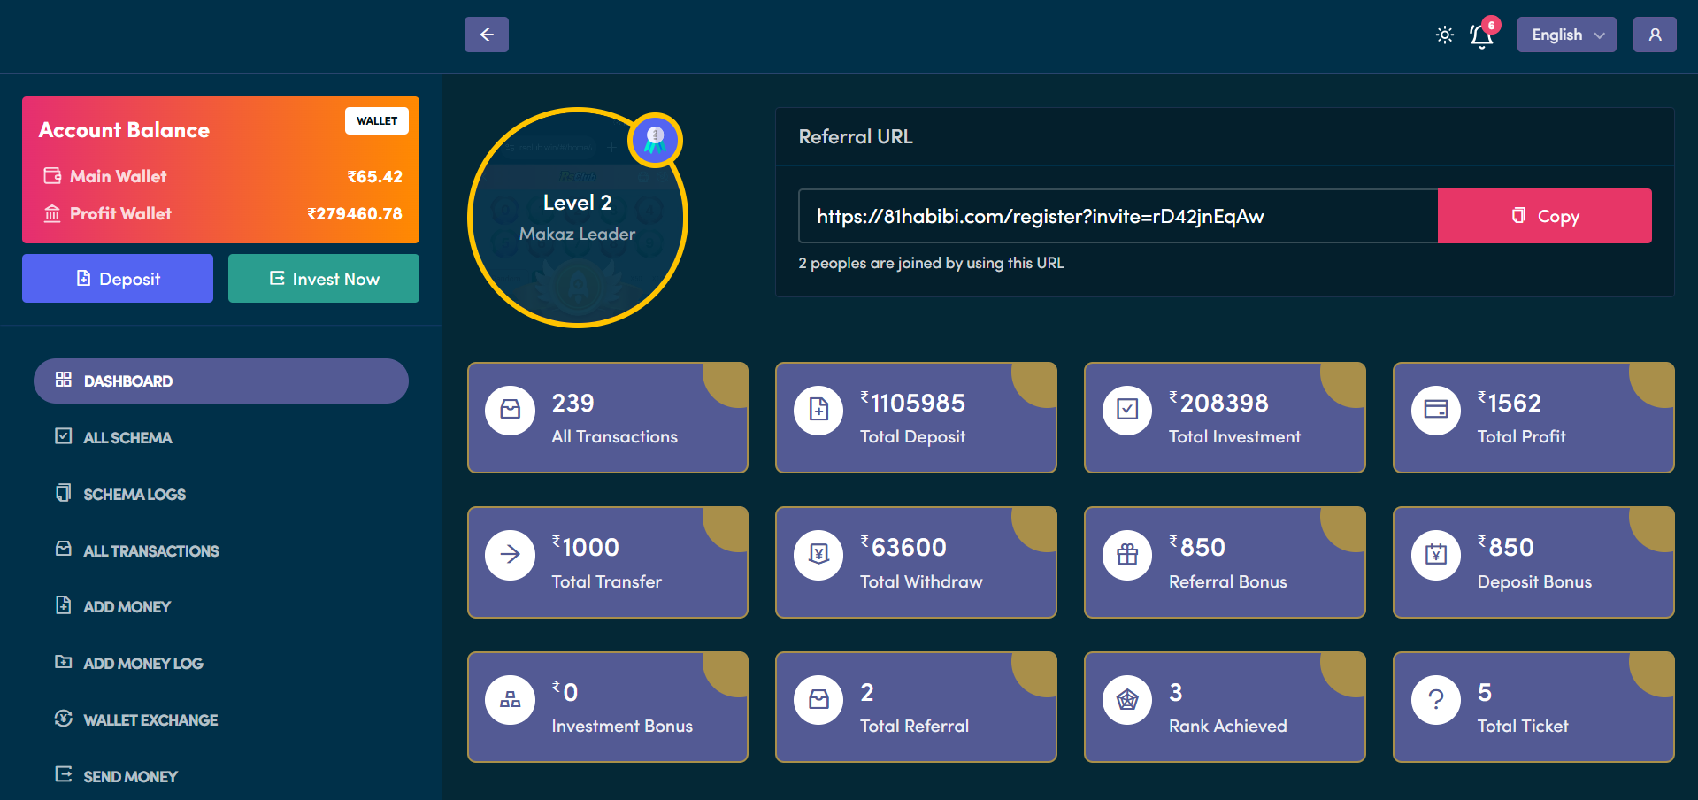The height and width of the screenshot is (800, 1698).
Task: Click the referral URL text field
Action: coord(1117,216)
